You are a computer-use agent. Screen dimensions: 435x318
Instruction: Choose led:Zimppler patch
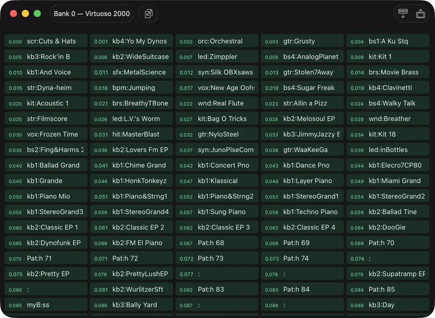217,56
